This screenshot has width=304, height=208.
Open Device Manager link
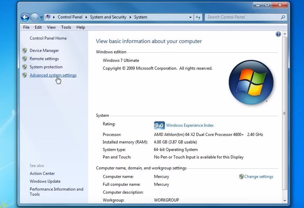44,51
